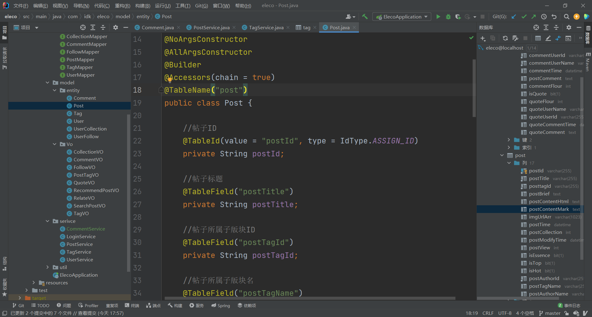Screen dimensions: 592x317
Task: Switch to the Comment.java tab
Action: point(157,27)
